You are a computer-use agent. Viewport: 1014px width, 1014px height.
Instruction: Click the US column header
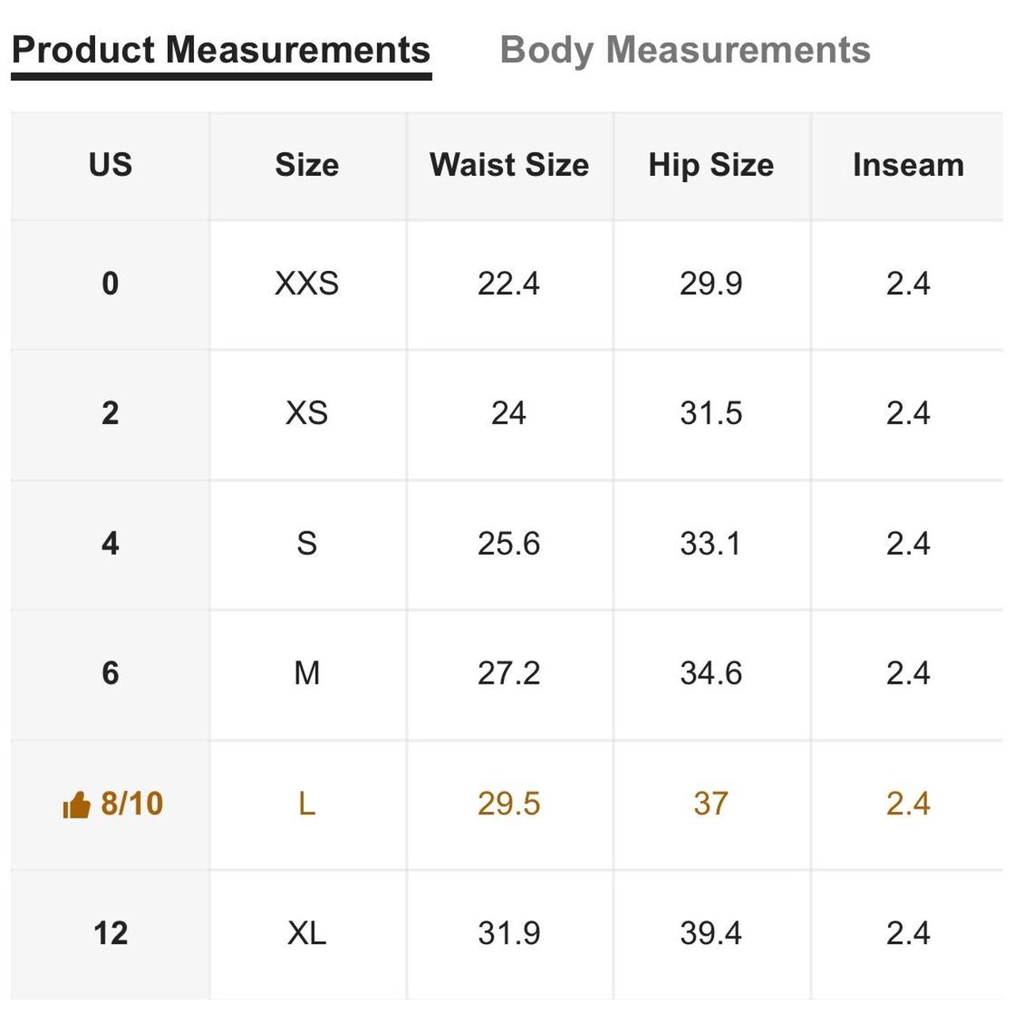pyautogui.click(x=111, y=165)
